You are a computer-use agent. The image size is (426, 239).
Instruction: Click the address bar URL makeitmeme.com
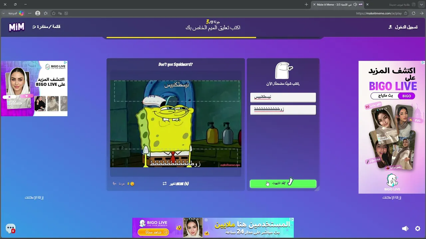(x=379, y=13)
